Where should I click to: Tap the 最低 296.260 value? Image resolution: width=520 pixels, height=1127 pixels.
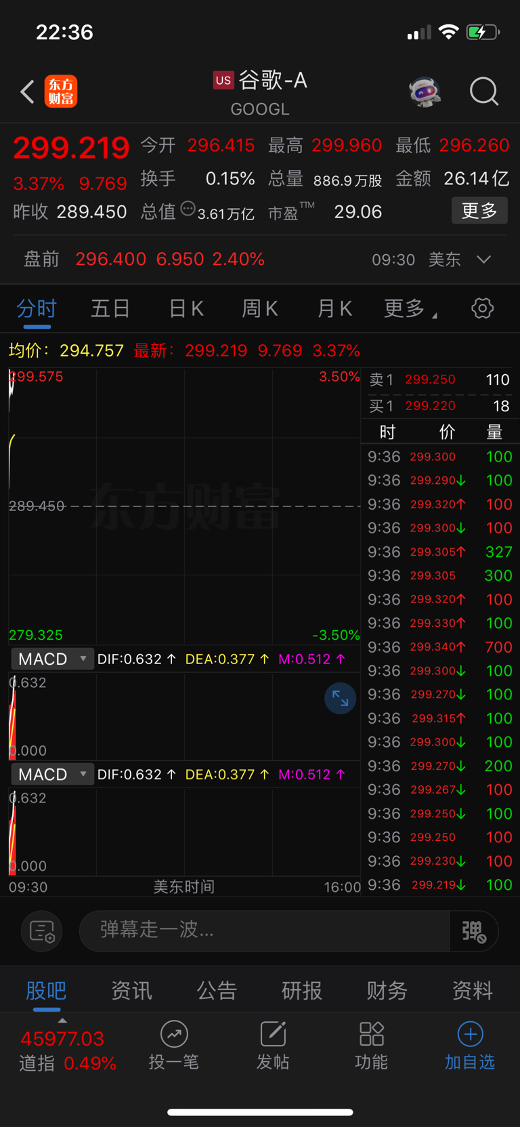(474, 145)
